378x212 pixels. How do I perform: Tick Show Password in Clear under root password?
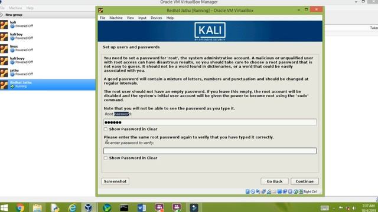pyautogui.click(x=106, y=129)
